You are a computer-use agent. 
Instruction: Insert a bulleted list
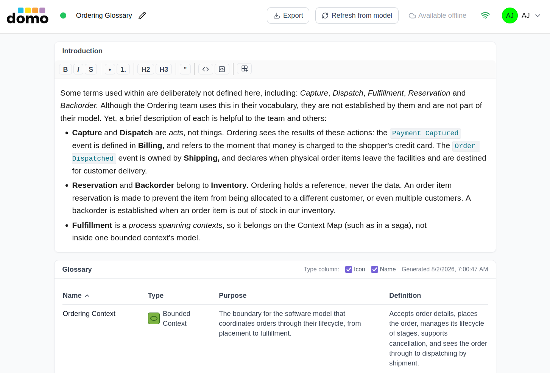pos(110,69)
